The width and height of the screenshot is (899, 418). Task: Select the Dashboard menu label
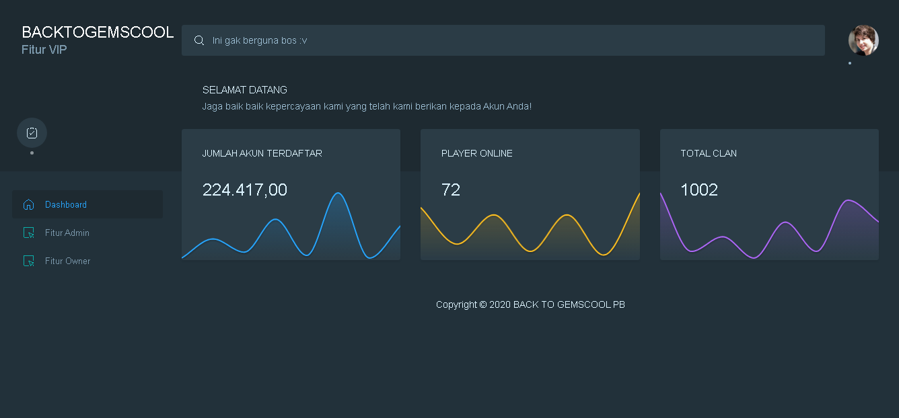pos(66,204)
